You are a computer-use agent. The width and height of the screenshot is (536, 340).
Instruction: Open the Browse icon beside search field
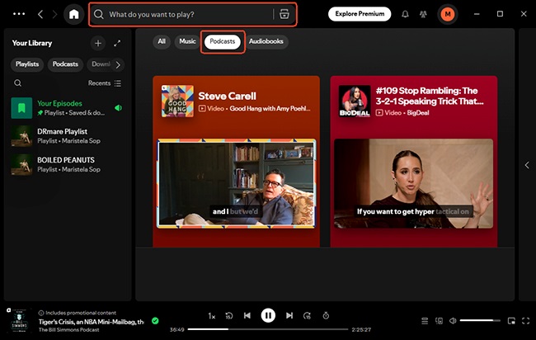click(284, 14)
